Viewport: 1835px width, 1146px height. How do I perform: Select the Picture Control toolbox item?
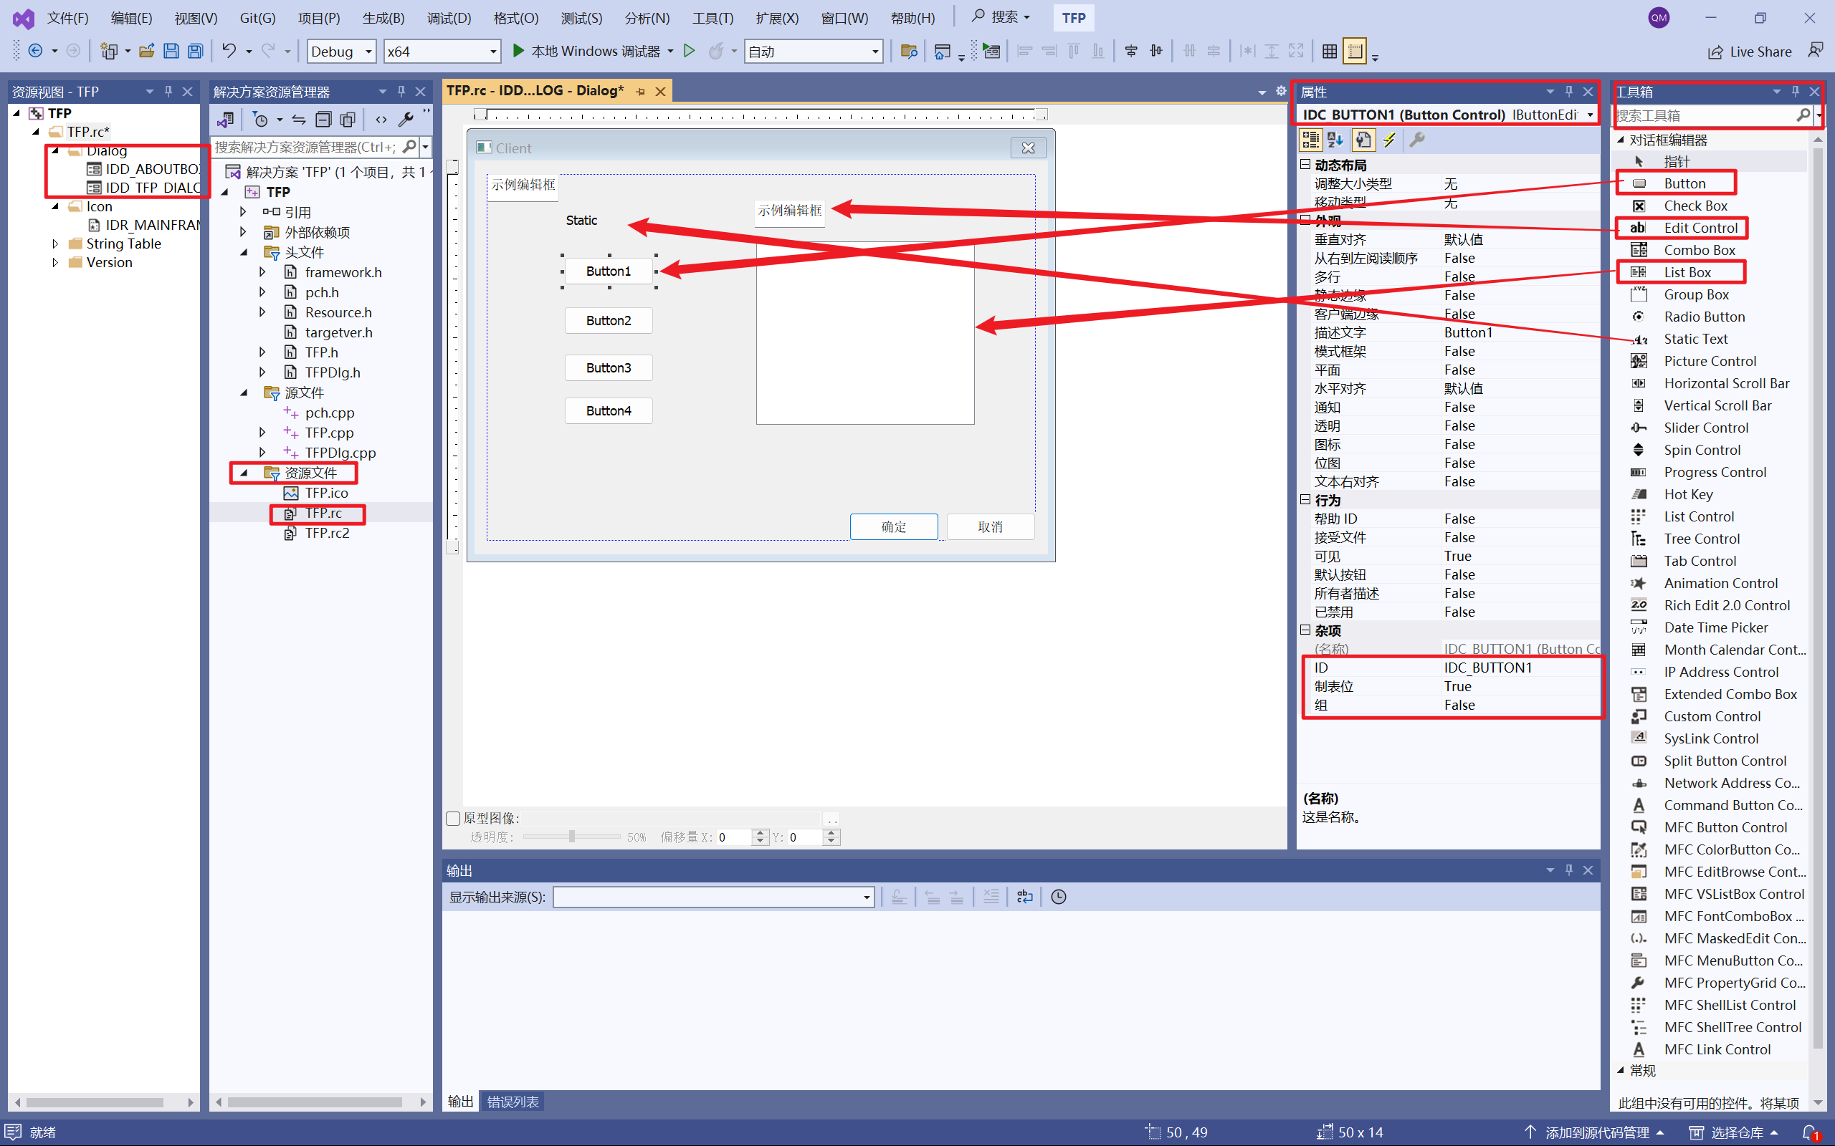(x=1709, y=361)
